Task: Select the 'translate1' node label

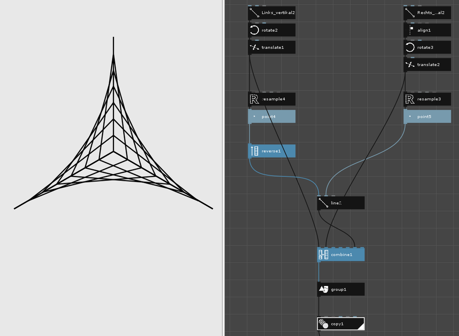Action: pyautogui.click(x=273, y=47)
